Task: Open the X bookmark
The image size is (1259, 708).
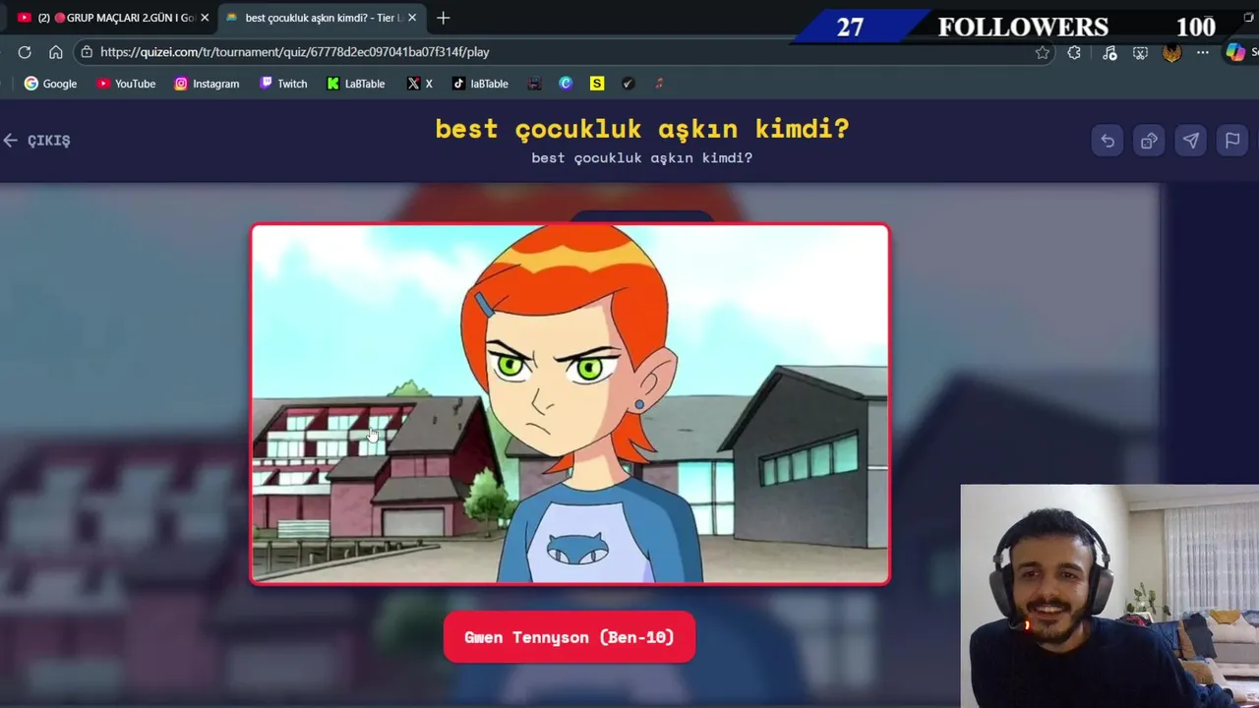Action: tap(420, 84)
